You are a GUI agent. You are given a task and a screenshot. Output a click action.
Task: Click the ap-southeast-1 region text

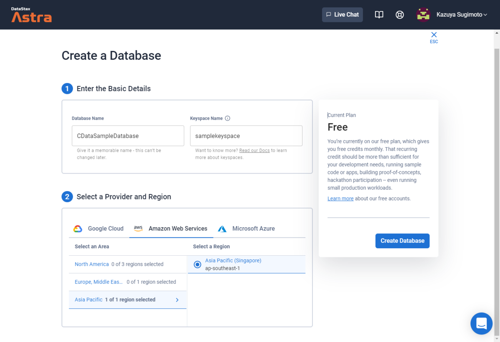222,268
